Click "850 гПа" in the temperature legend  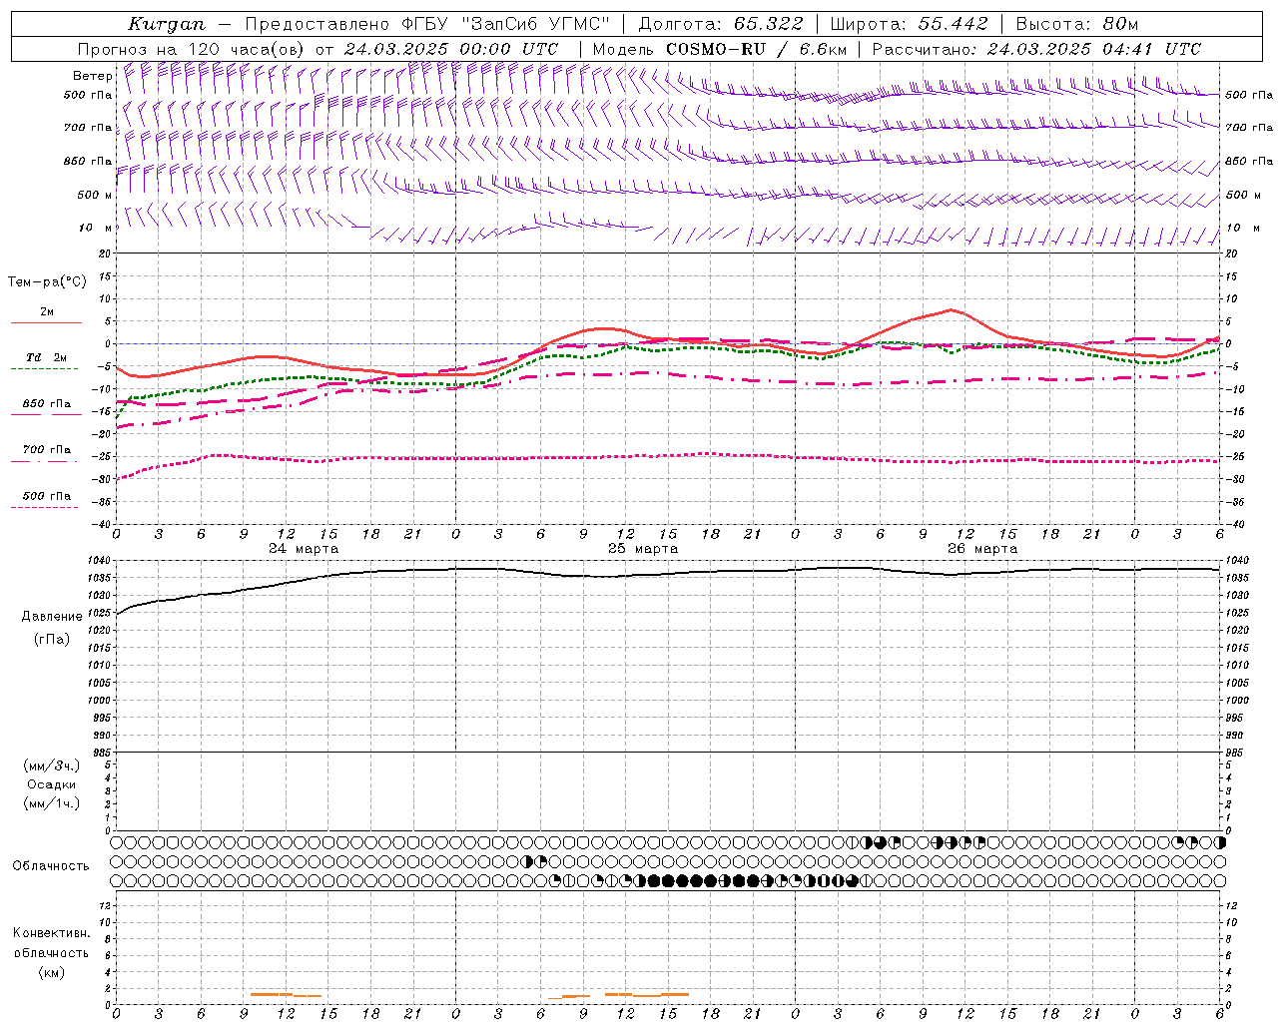click(47, 404)
